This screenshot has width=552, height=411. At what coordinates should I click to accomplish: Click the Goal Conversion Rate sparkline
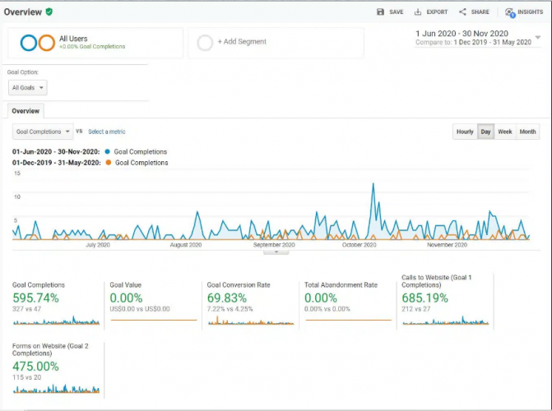tap(248, 320)
